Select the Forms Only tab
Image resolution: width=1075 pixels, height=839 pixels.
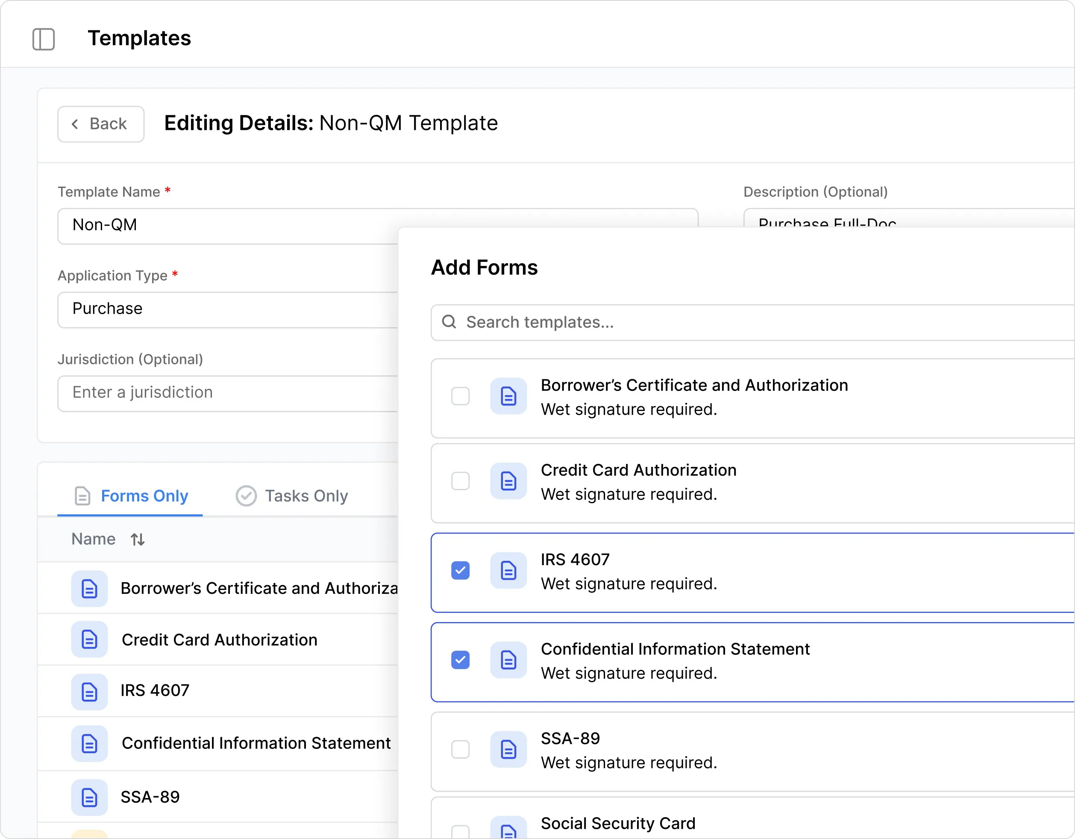tap(144, 496)
